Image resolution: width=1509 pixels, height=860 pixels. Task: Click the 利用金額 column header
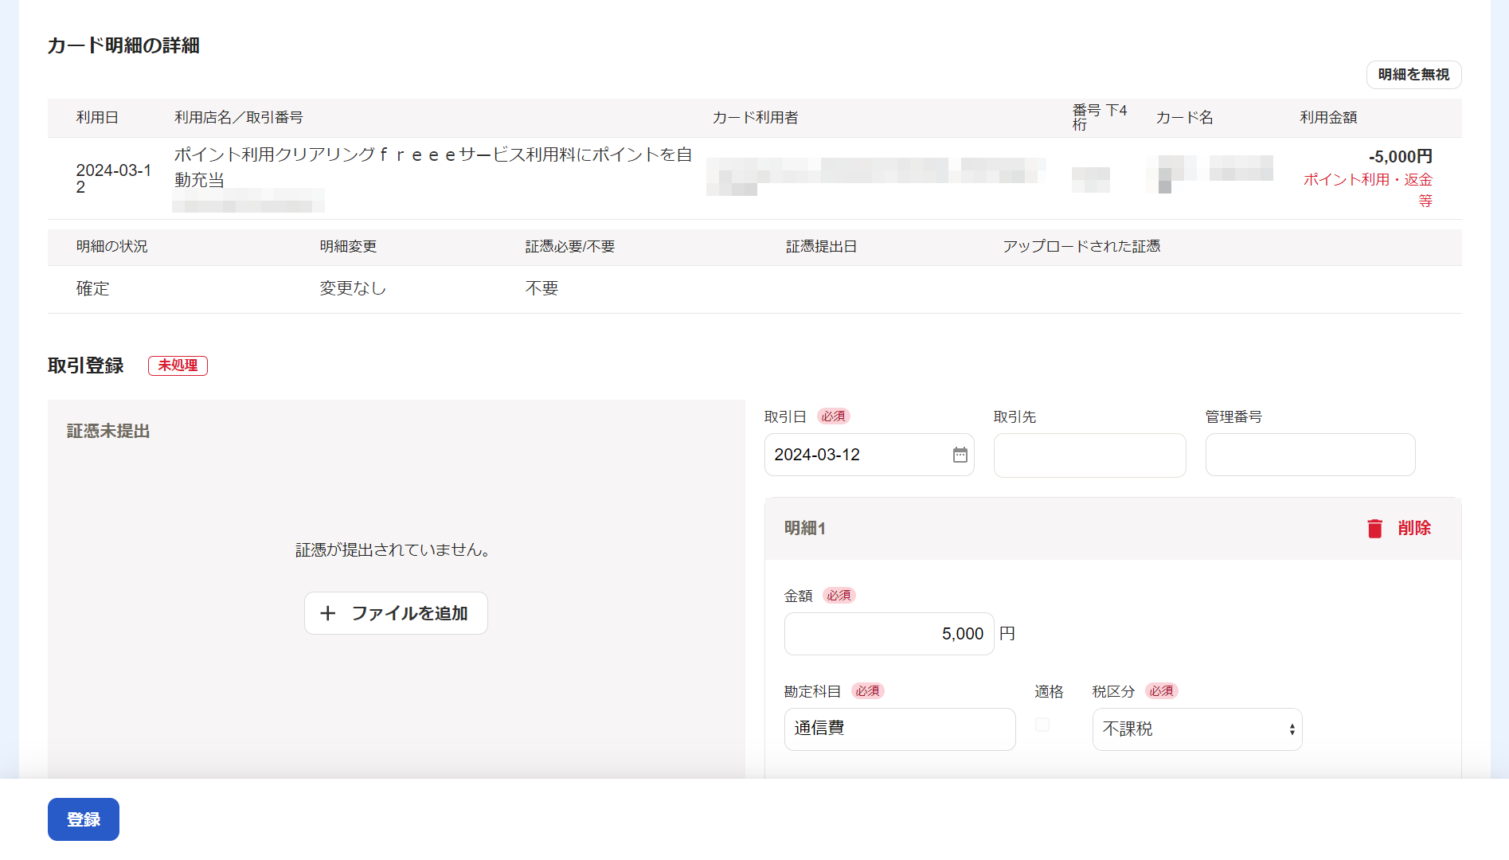click(x=1328, y=118)
